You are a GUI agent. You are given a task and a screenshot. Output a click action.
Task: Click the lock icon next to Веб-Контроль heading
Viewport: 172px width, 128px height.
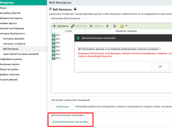[75, 9]
